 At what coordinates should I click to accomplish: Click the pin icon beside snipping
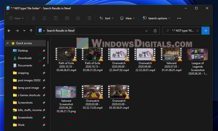click(44, 73)
